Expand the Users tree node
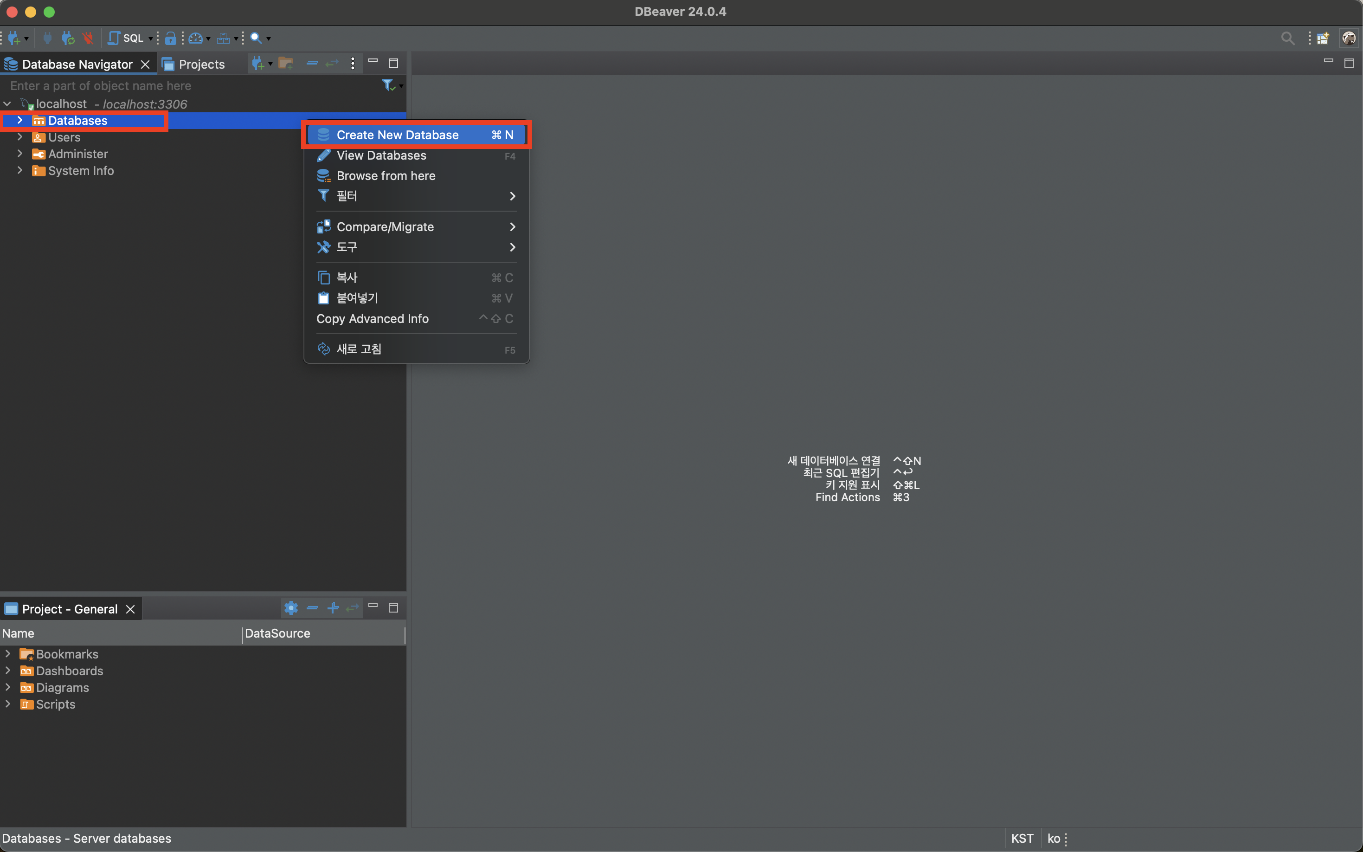 coord(19,137)
